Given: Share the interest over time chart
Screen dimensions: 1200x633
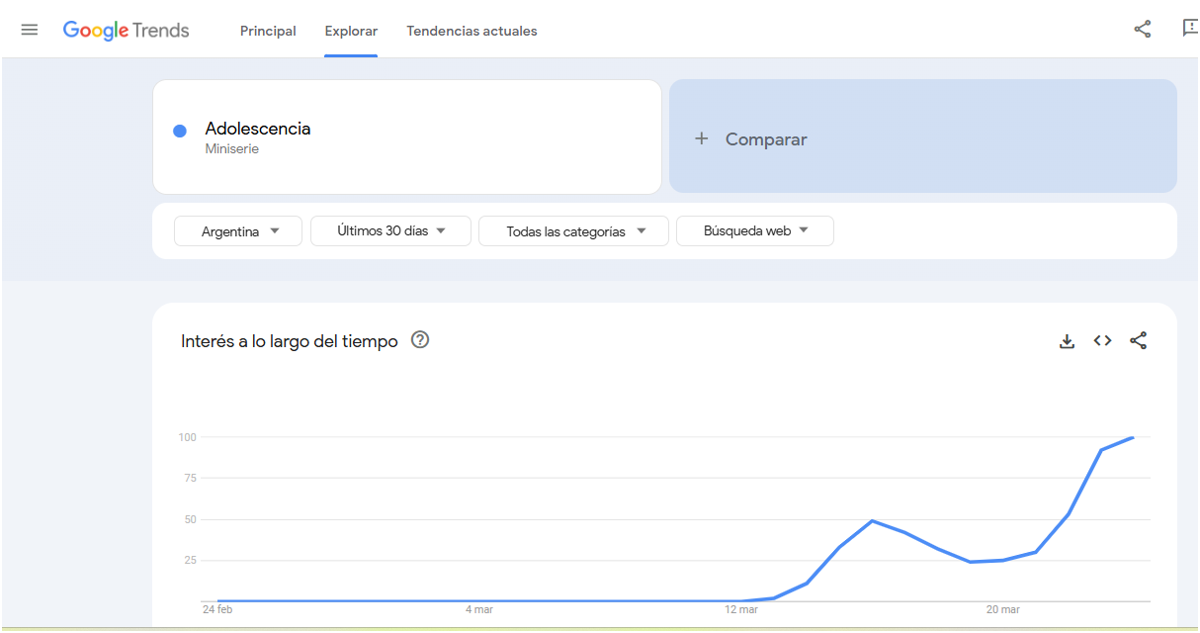Looking at the screenshot, I should 1138,340.
